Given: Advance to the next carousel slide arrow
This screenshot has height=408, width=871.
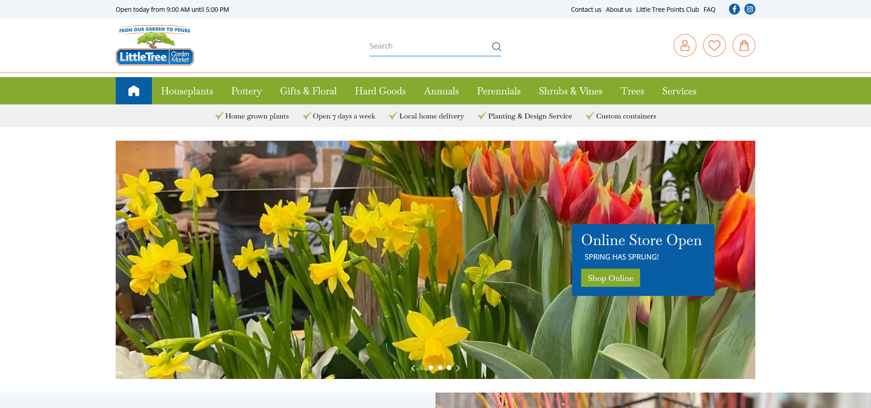Looking at the screenshot, I should [x=458, y=368].
